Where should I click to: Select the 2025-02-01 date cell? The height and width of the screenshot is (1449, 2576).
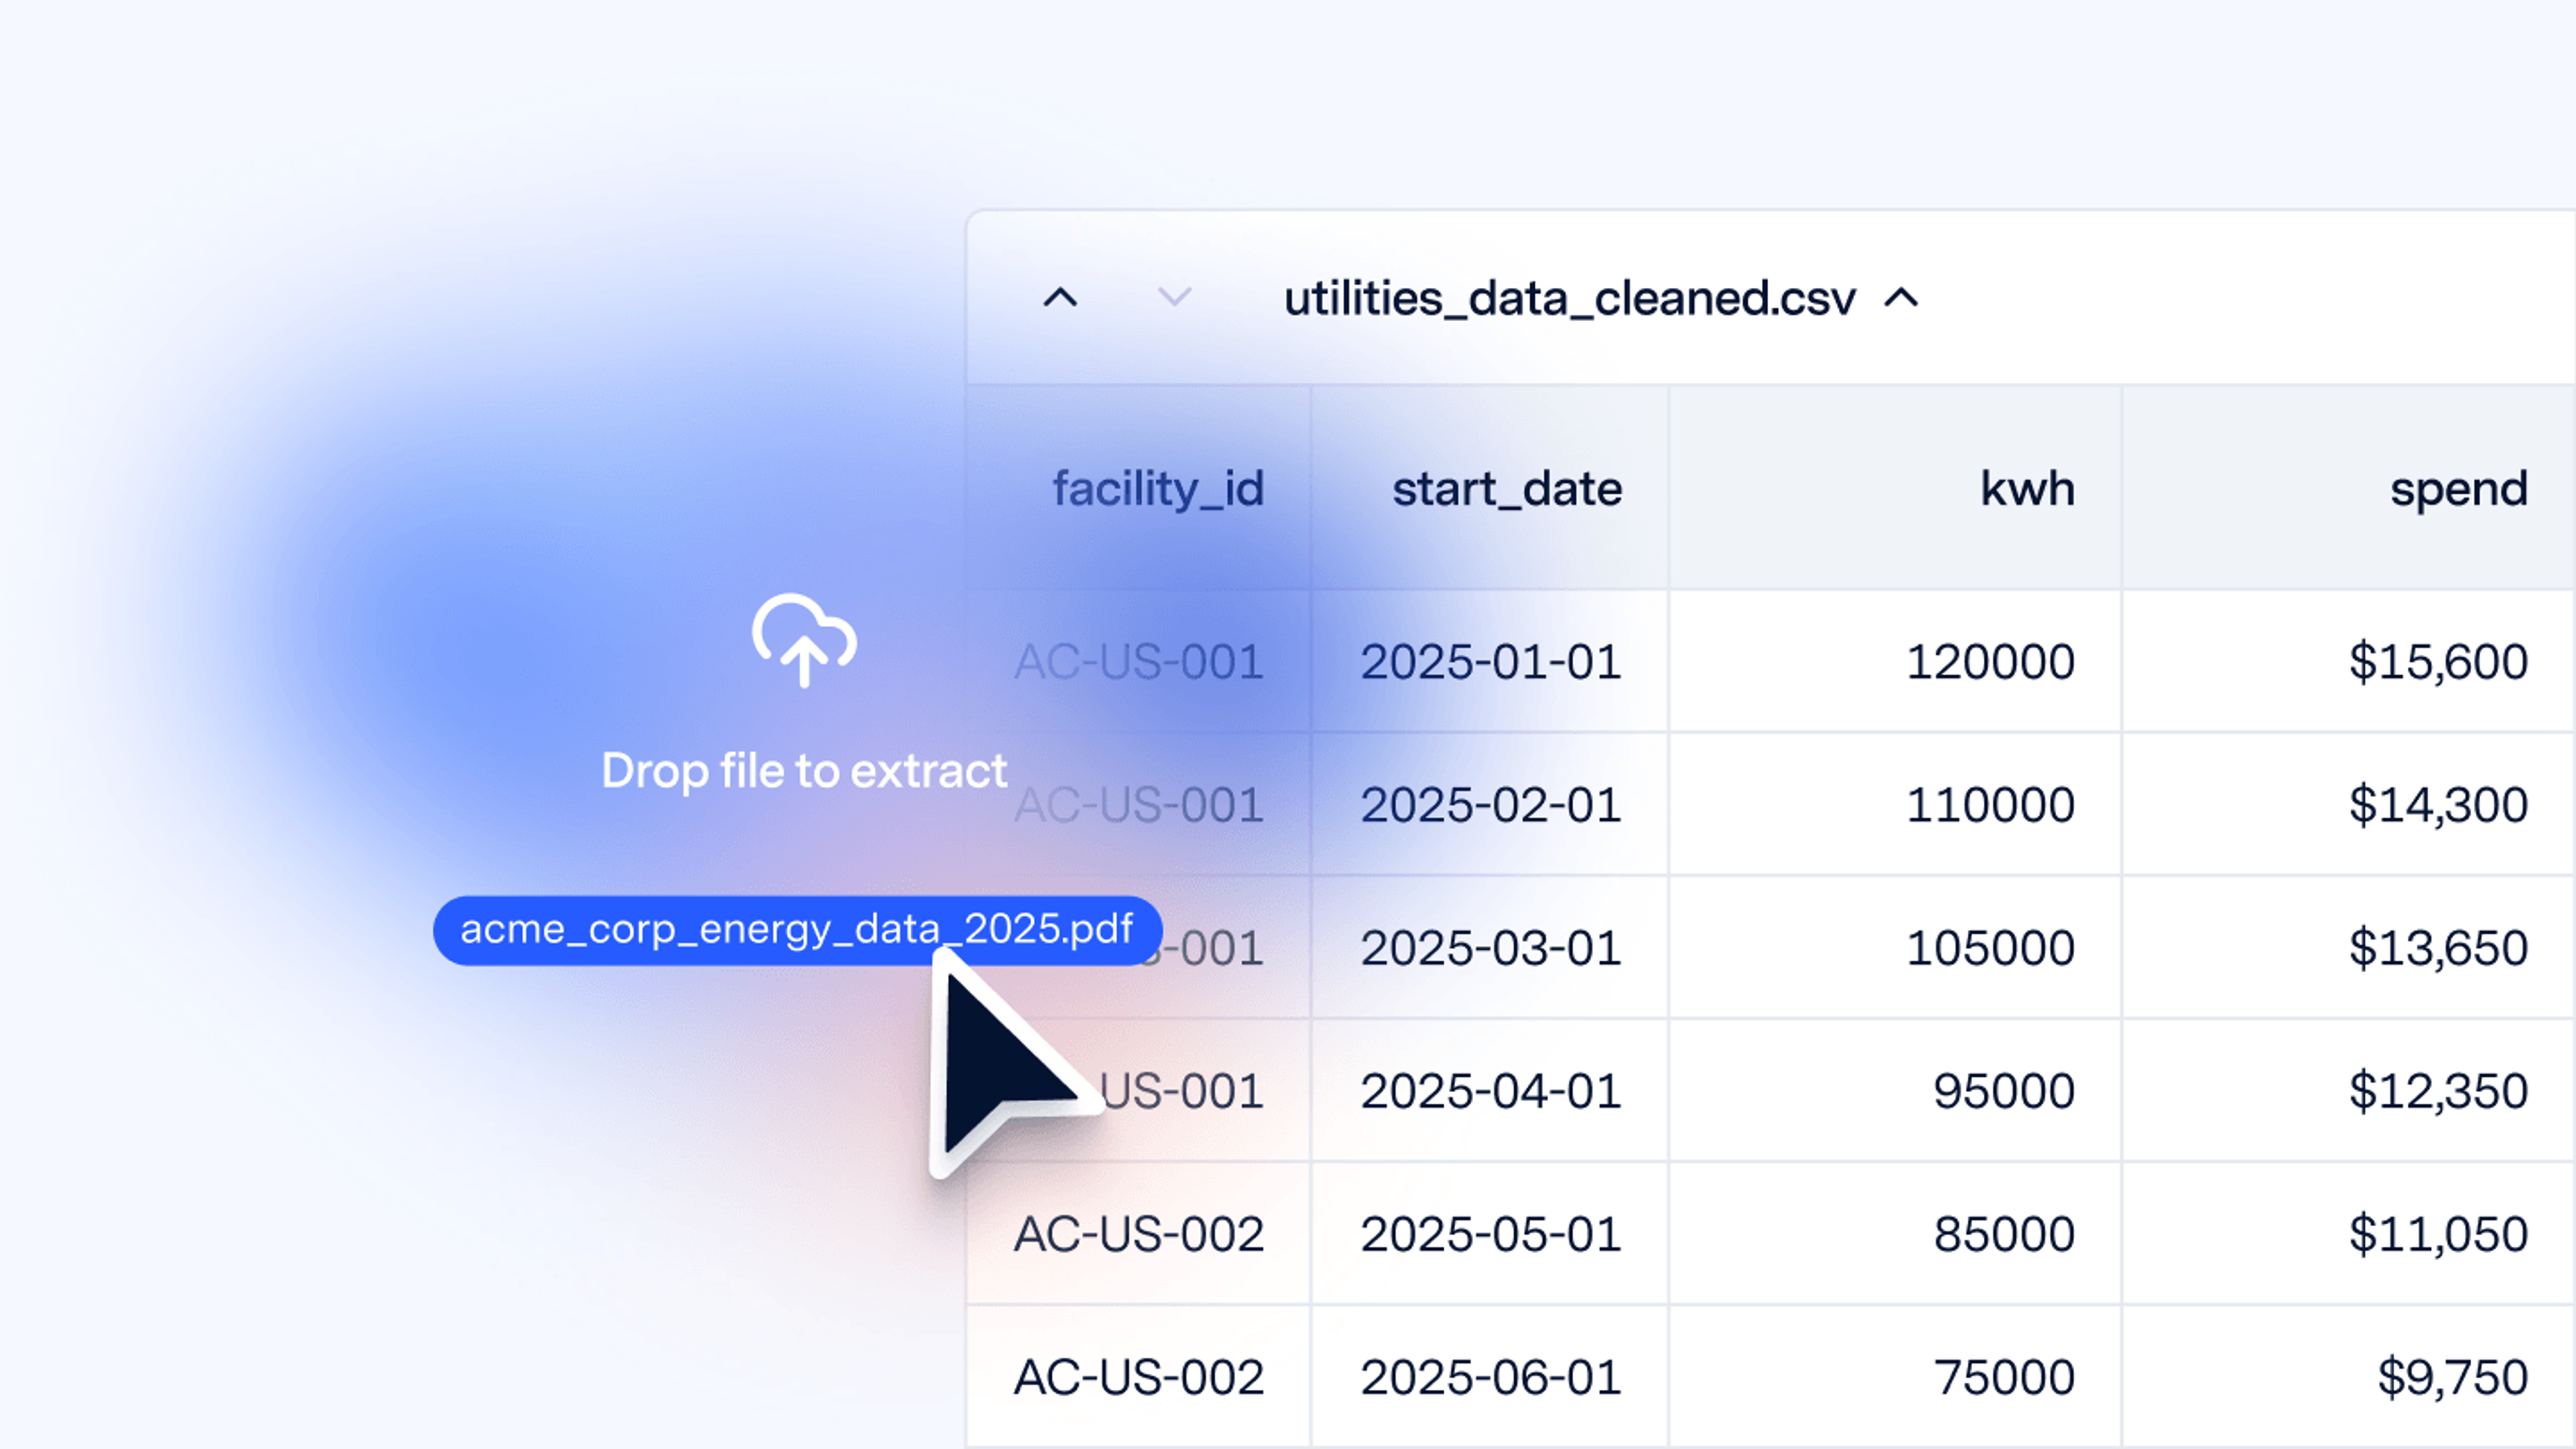[1490, 804]
